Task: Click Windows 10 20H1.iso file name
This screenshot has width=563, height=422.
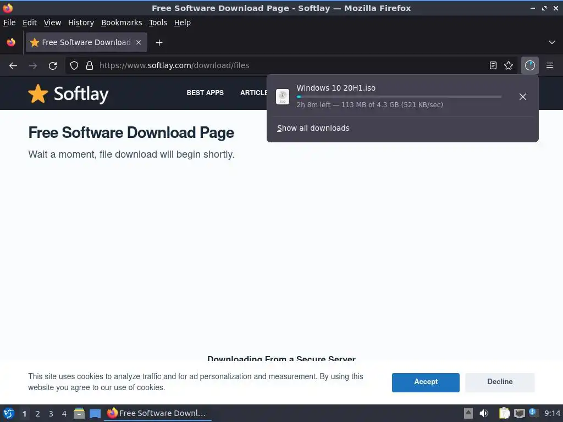Action: tap(336, 88)
